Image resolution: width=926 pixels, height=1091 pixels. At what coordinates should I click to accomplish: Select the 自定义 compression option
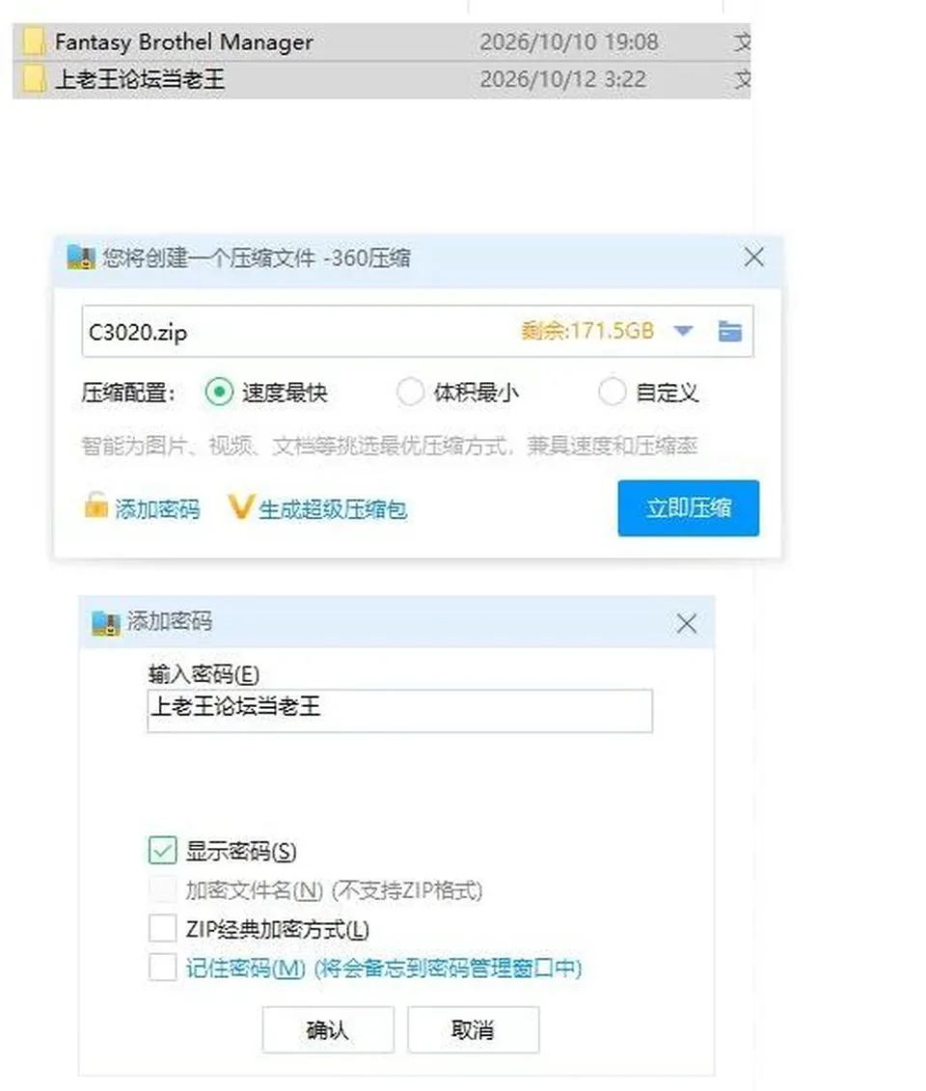point(613,392)
